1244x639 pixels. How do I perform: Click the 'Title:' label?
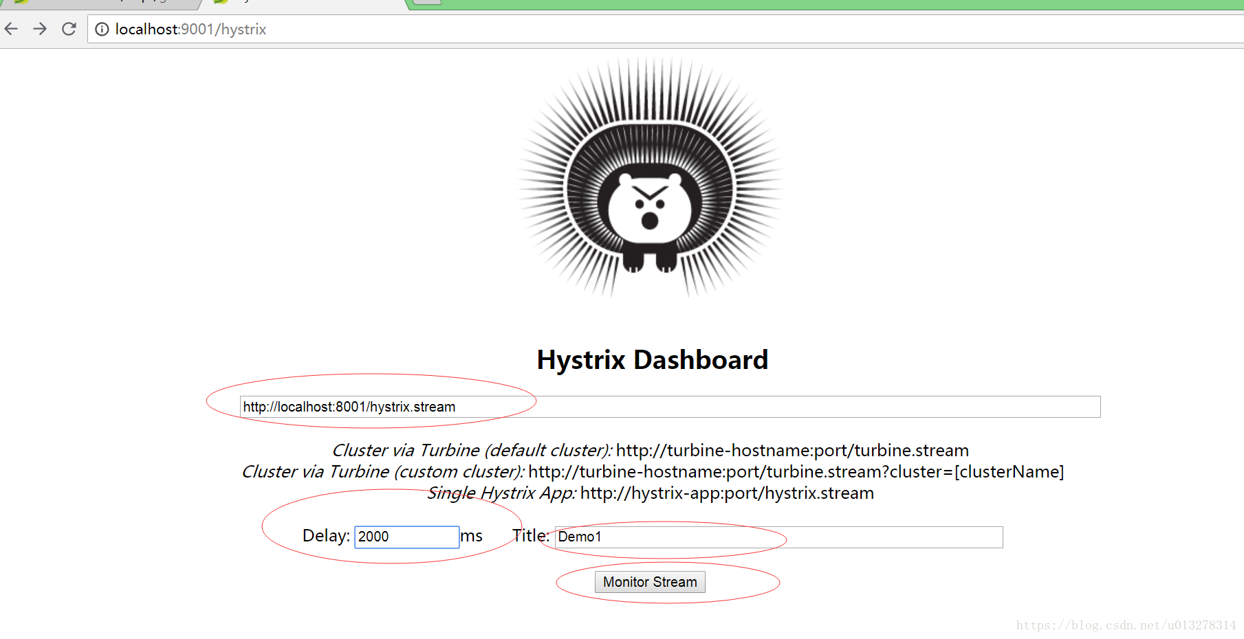(x=530, y=536)
